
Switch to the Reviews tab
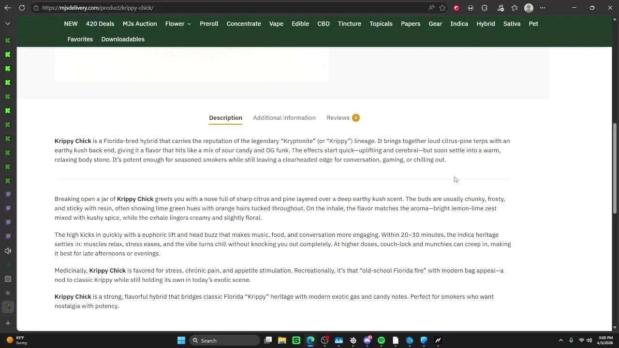[x=343, y=118]
